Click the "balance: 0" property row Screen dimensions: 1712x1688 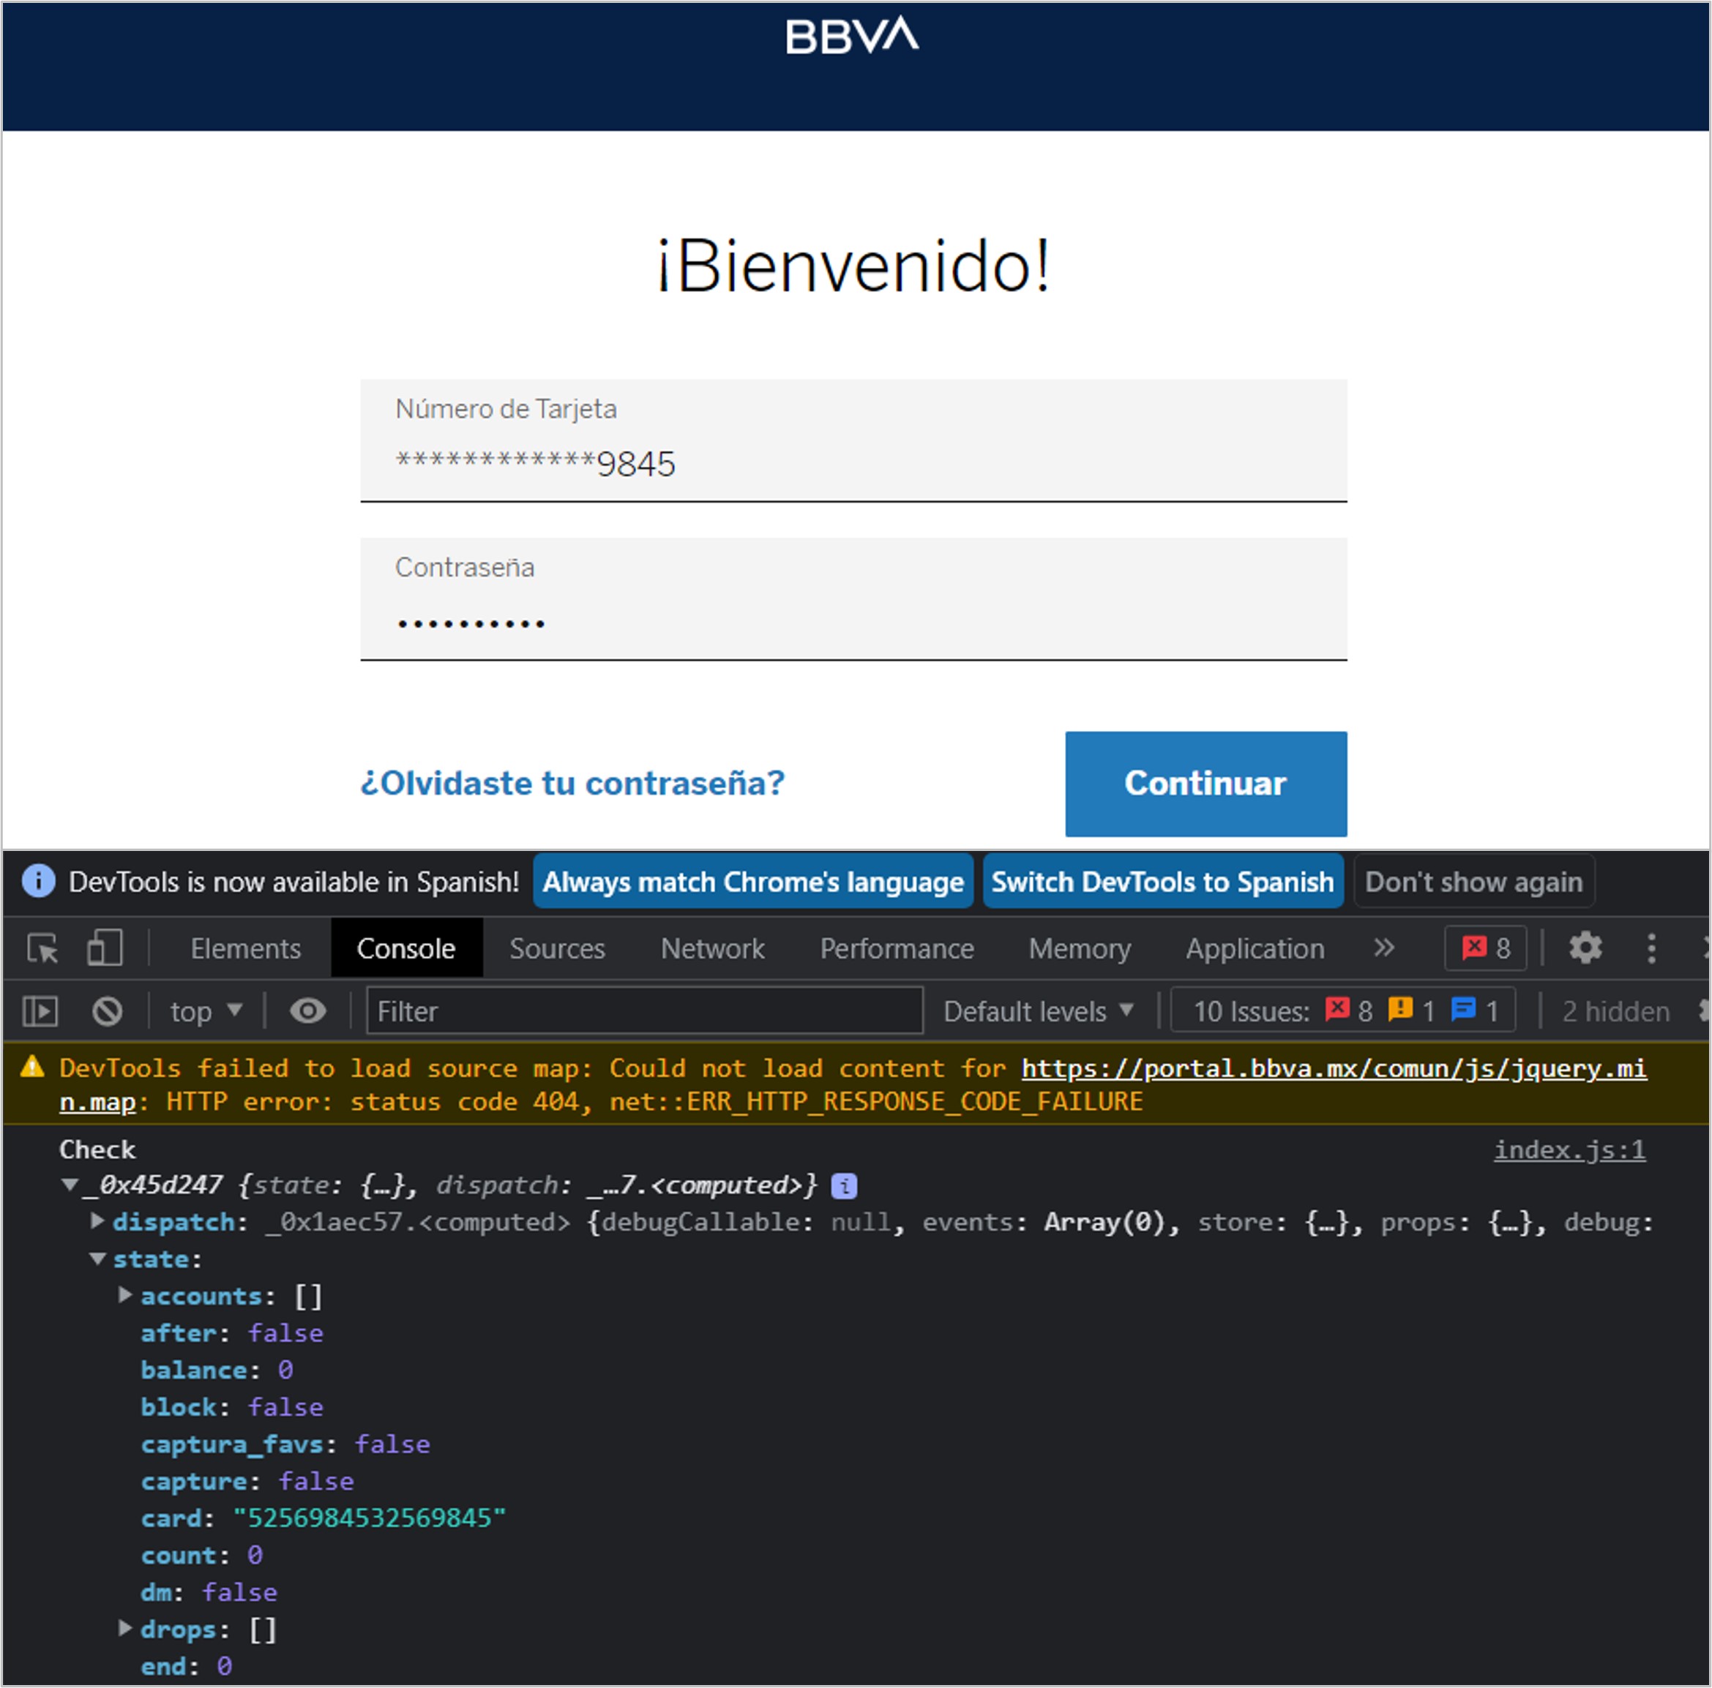click(x=217, y=1370)
